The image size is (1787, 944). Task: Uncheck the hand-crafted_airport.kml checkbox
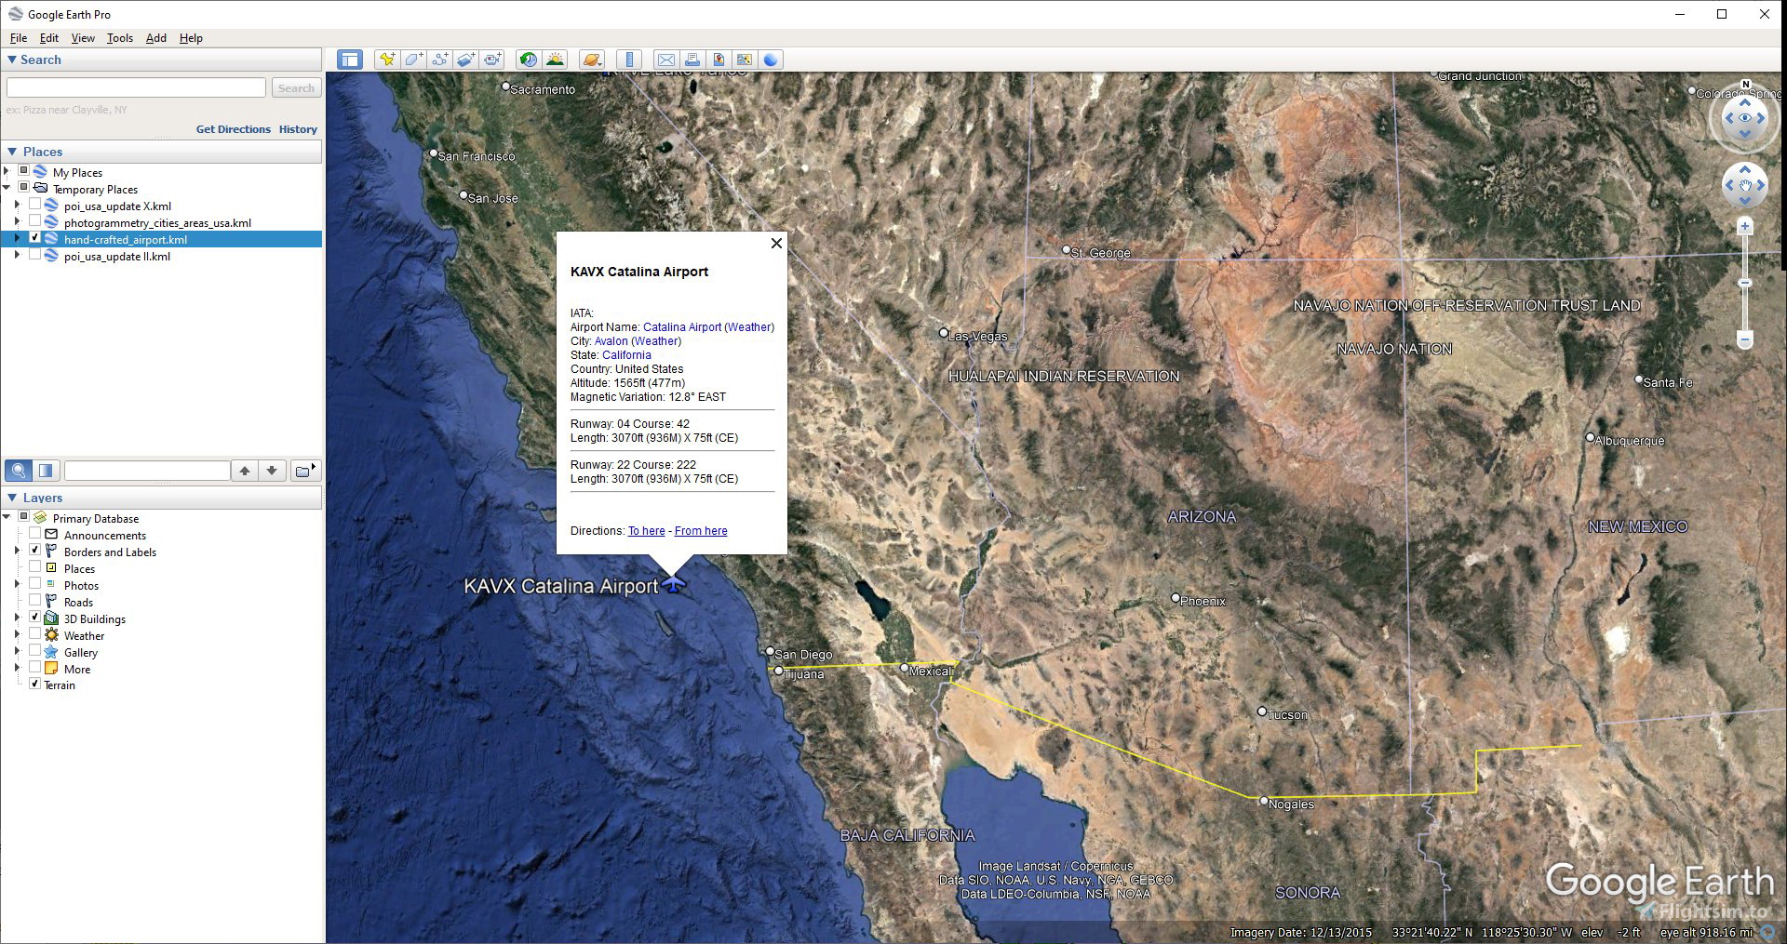pyautogui.click(x=35, y=238)
